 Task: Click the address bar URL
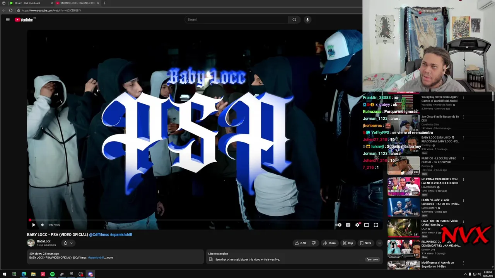point(51,10)
